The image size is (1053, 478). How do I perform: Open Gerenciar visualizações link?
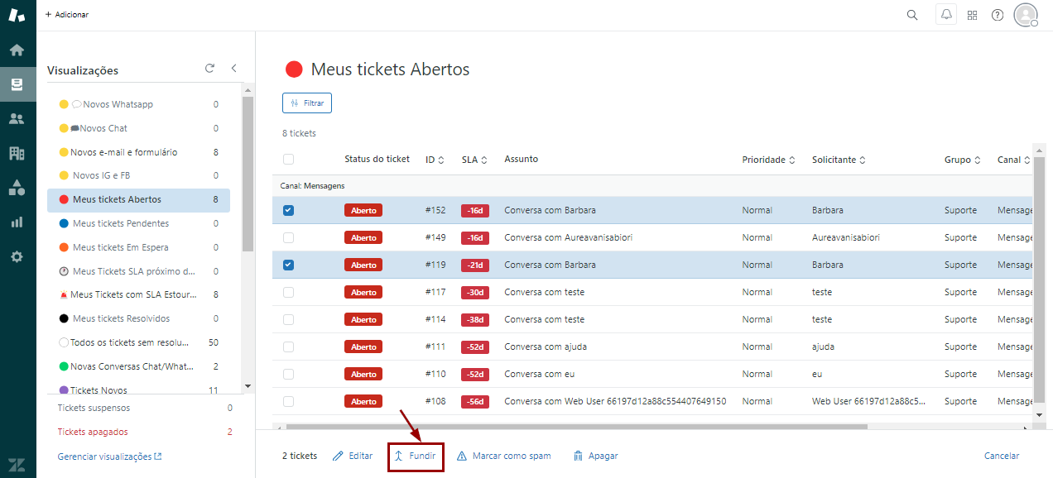click(109, 456)
